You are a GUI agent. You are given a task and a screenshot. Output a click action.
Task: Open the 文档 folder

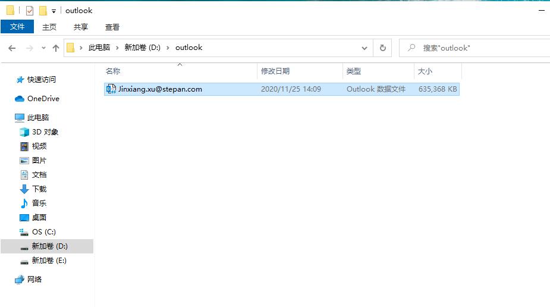39,175
